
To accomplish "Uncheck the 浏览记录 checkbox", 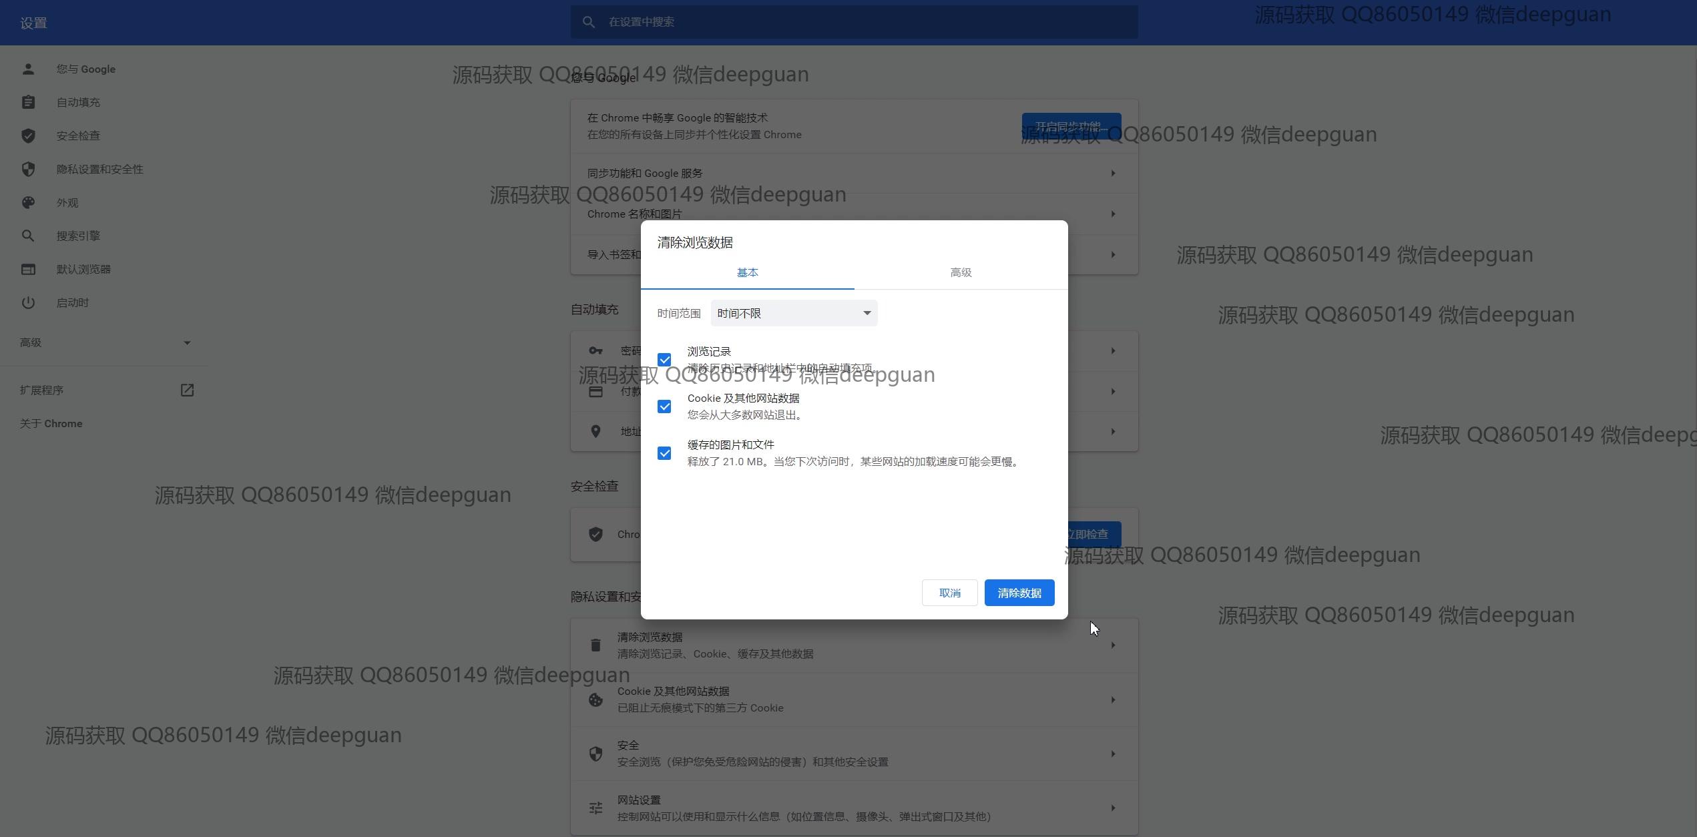I will tap(664, 360).
